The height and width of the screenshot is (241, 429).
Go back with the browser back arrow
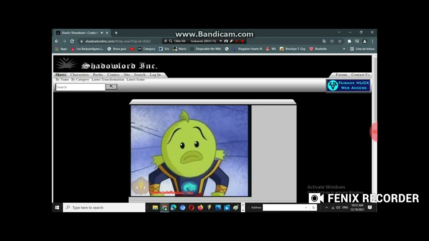pyautogui.click(x=57, y=41)
